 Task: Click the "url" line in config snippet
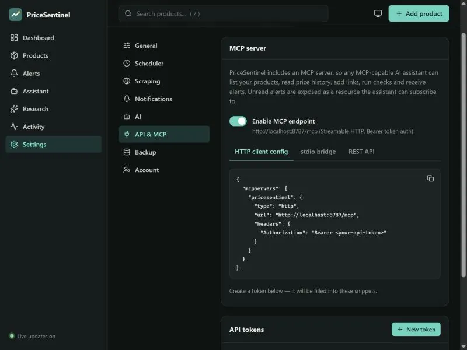[x=307, y=215]
